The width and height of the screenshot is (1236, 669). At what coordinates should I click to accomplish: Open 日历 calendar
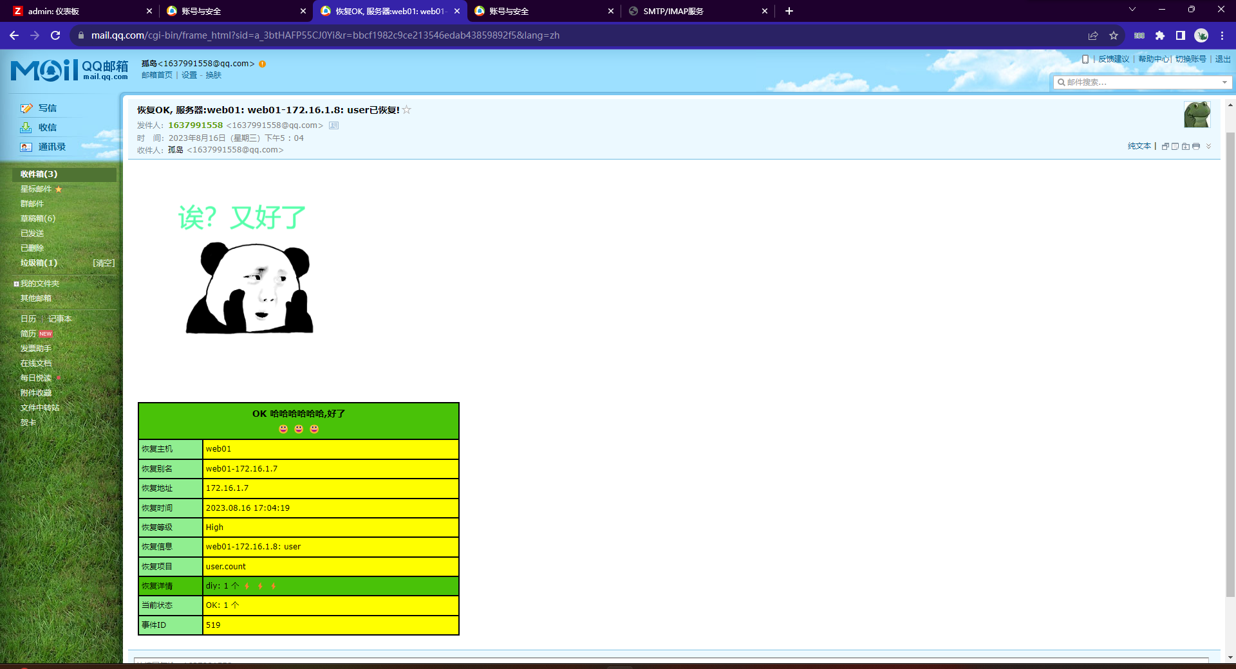[x=28, y=319]
